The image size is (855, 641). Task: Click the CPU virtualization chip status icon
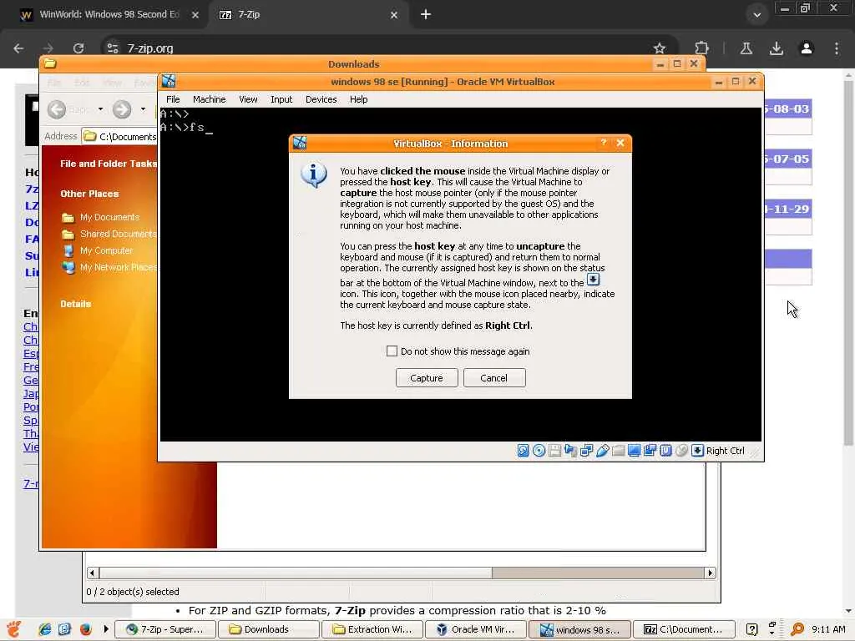665,450
